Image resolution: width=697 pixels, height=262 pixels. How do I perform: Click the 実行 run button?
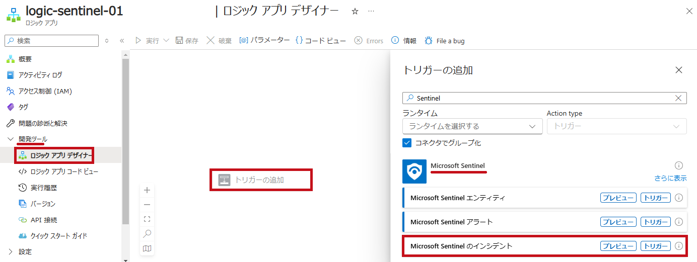click(x=147, y=41)
